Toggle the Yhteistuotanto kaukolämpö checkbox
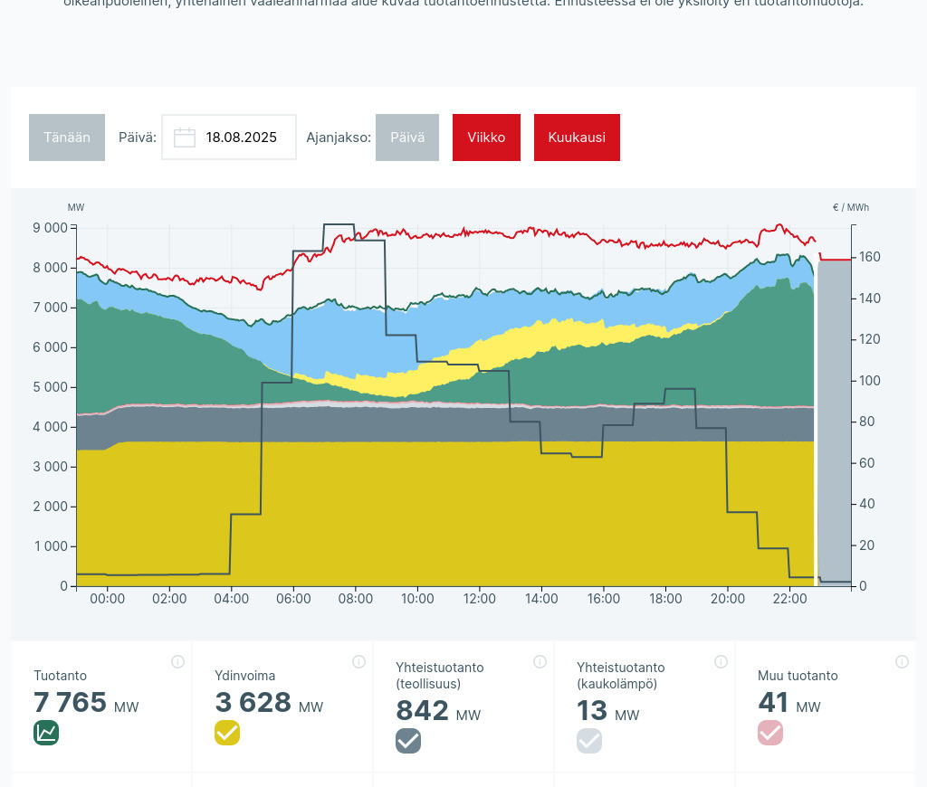Image resolution: width=927 pixels, height=787 pixels. (x=589, y=741)
